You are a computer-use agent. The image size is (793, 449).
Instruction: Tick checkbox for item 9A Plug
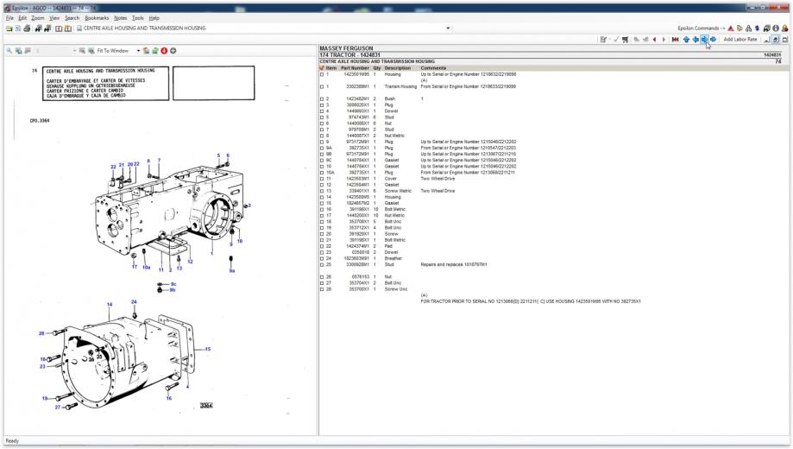pos(322,149)
